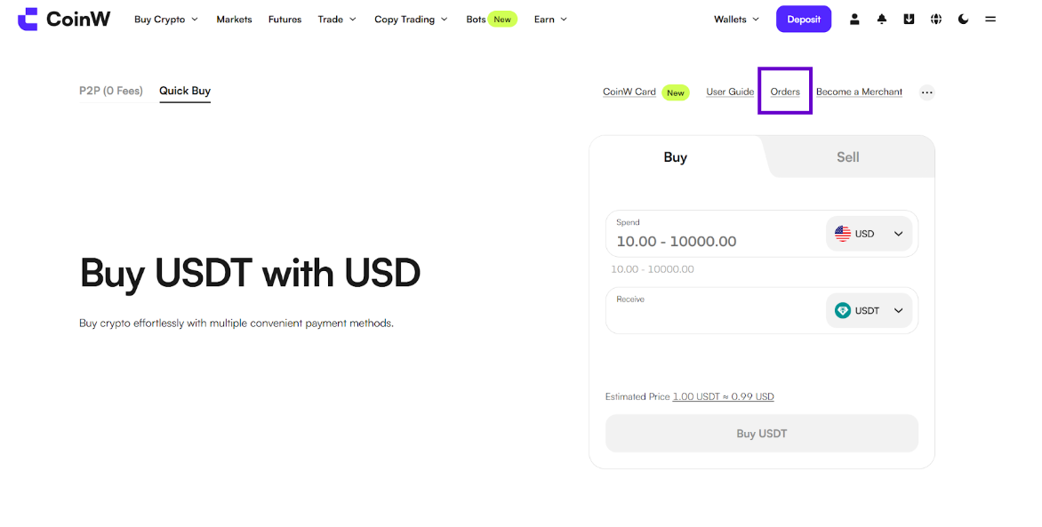Open the user profile icon
Image resolution: width=1042 pixels, height=527 pixels.
coord(854,20)
